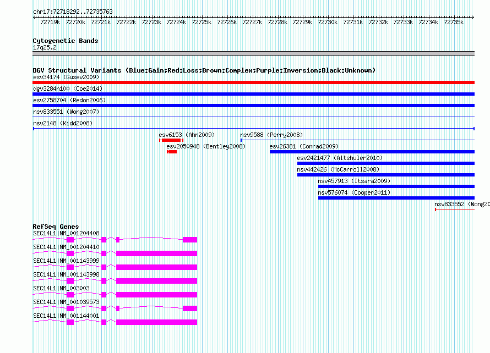Click the nsv442426 (McCarroll2008) label text
This screenshot has width=490, height=353.
tap(338, 169)
